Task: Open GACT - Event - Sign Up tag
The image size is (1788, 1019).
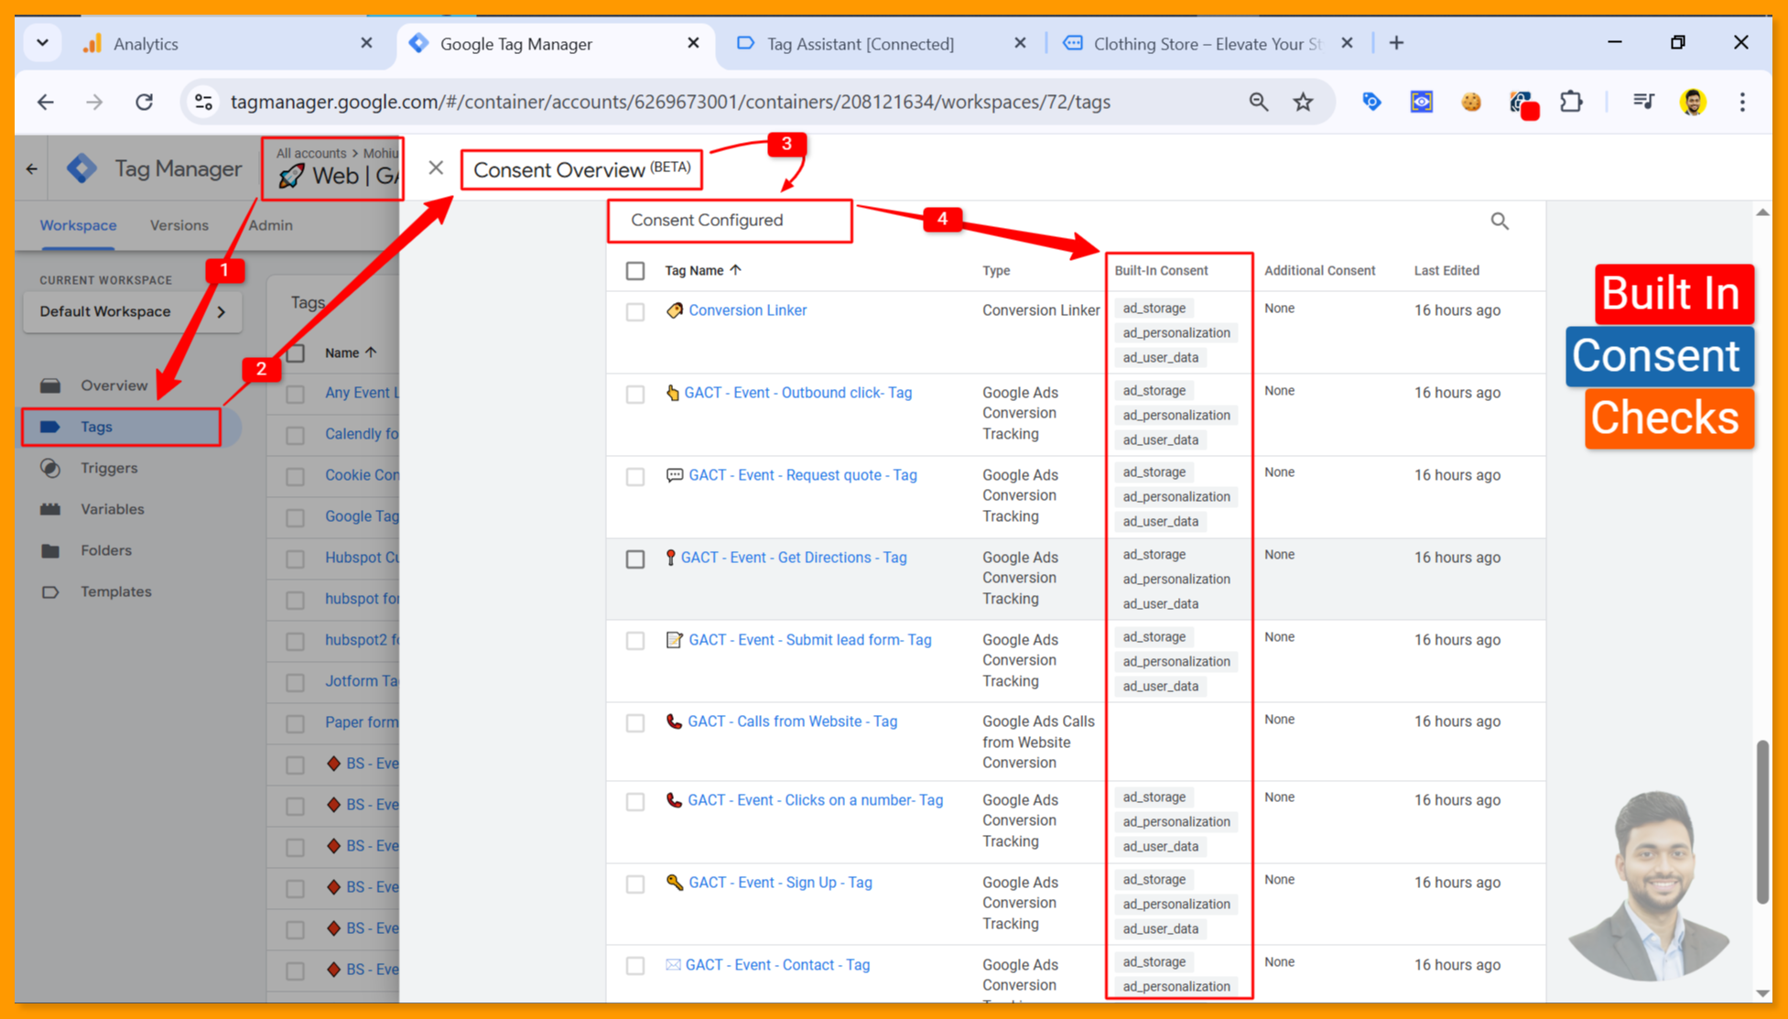Action: coord(780,883)
